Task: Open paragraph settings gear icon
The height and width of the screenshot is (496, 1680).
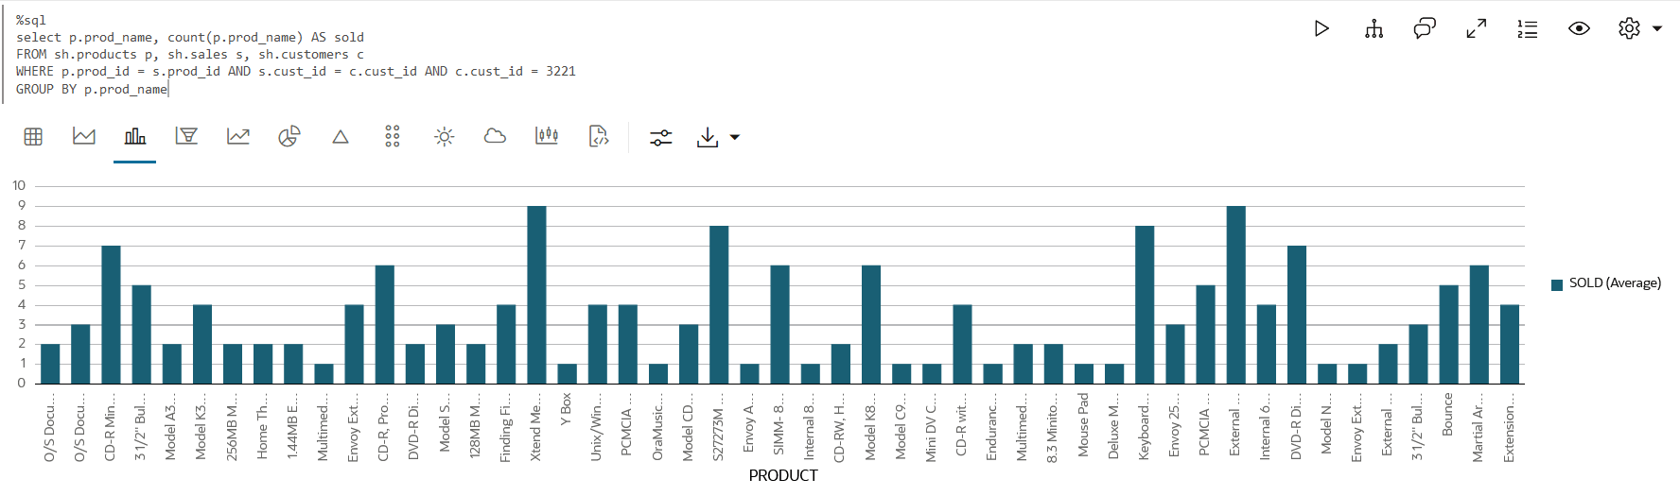Action: point(1629,29)
